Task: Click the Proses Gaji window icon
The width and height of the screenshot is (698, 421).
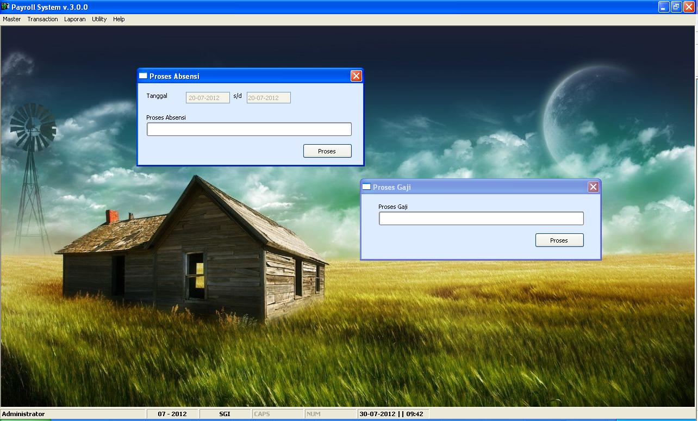Action: (366, 187)
